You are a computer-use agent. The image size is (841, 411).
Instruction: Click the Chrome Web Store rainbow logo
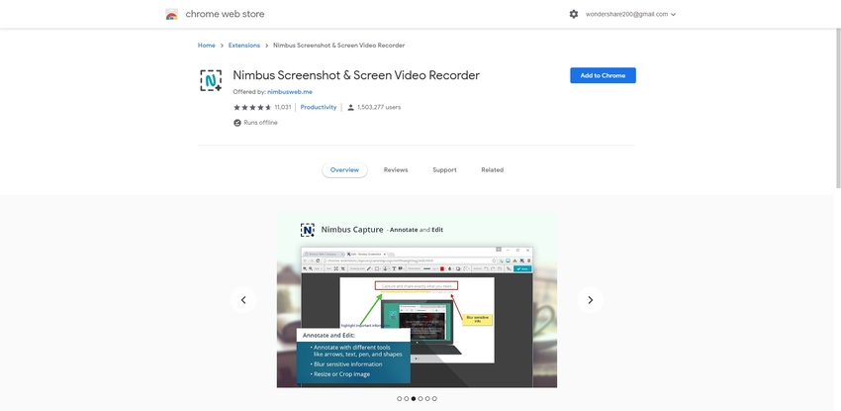[x=171, y=15]
